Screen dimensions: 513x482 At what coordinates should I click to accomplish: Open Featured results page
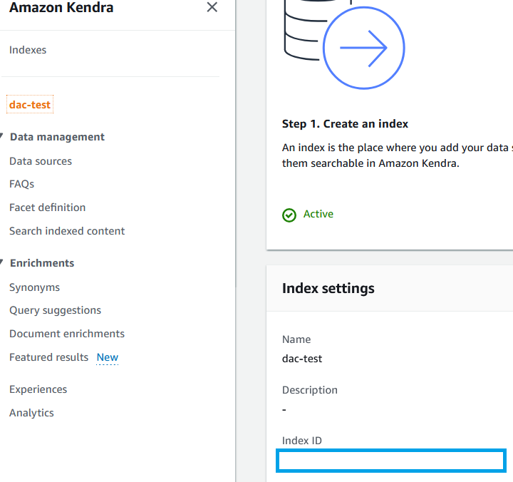[48, 357]
